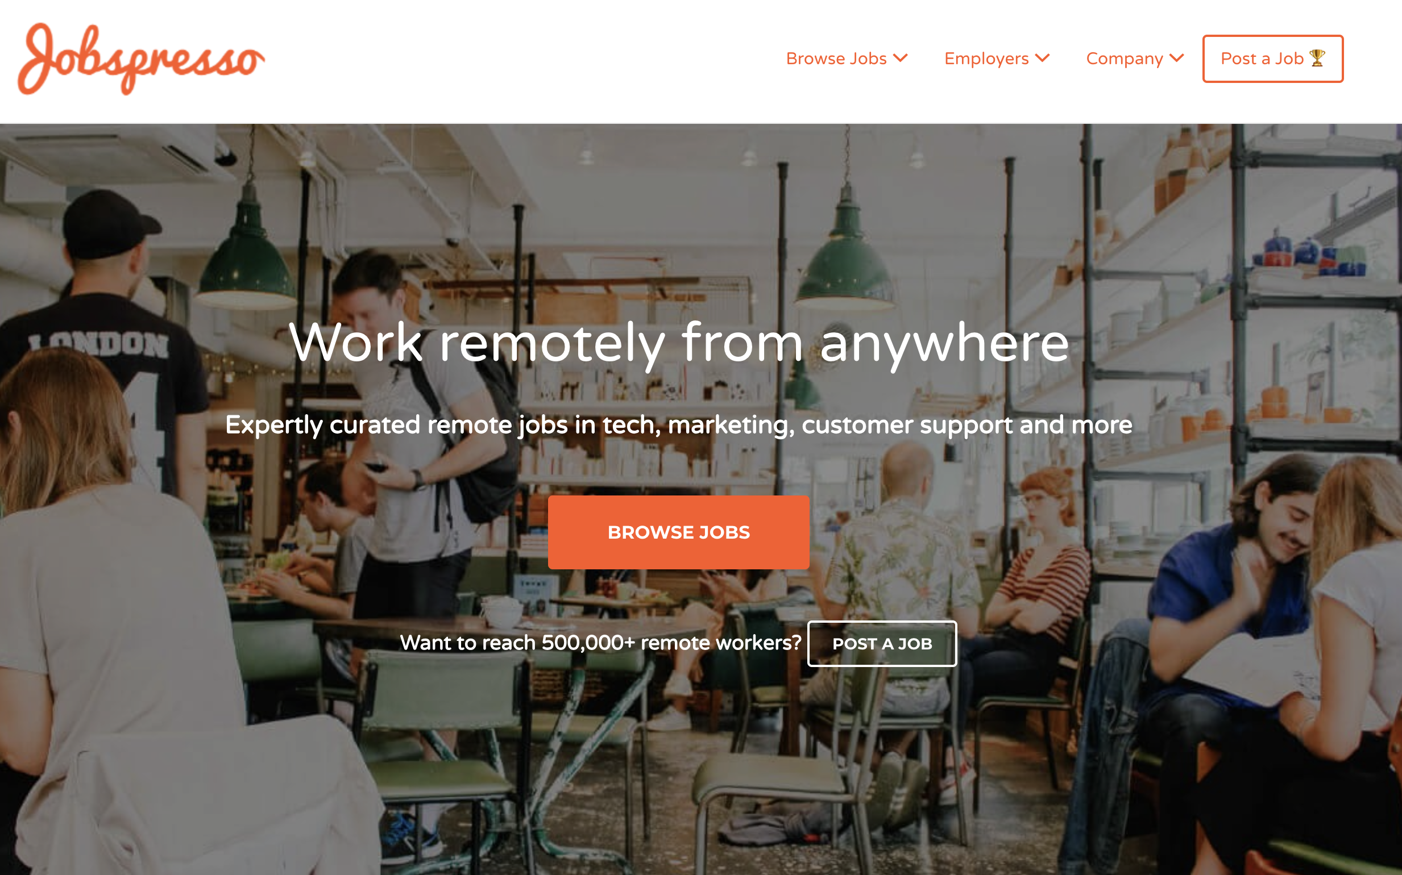Click the 'Expertly curated remote jobs' subheading

(x=678, y=425)
